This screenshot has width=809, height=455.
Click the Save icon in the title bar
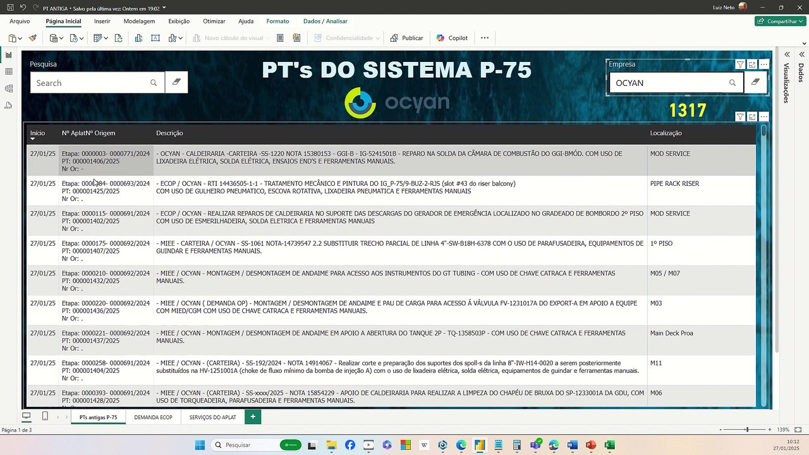(10, 8)
